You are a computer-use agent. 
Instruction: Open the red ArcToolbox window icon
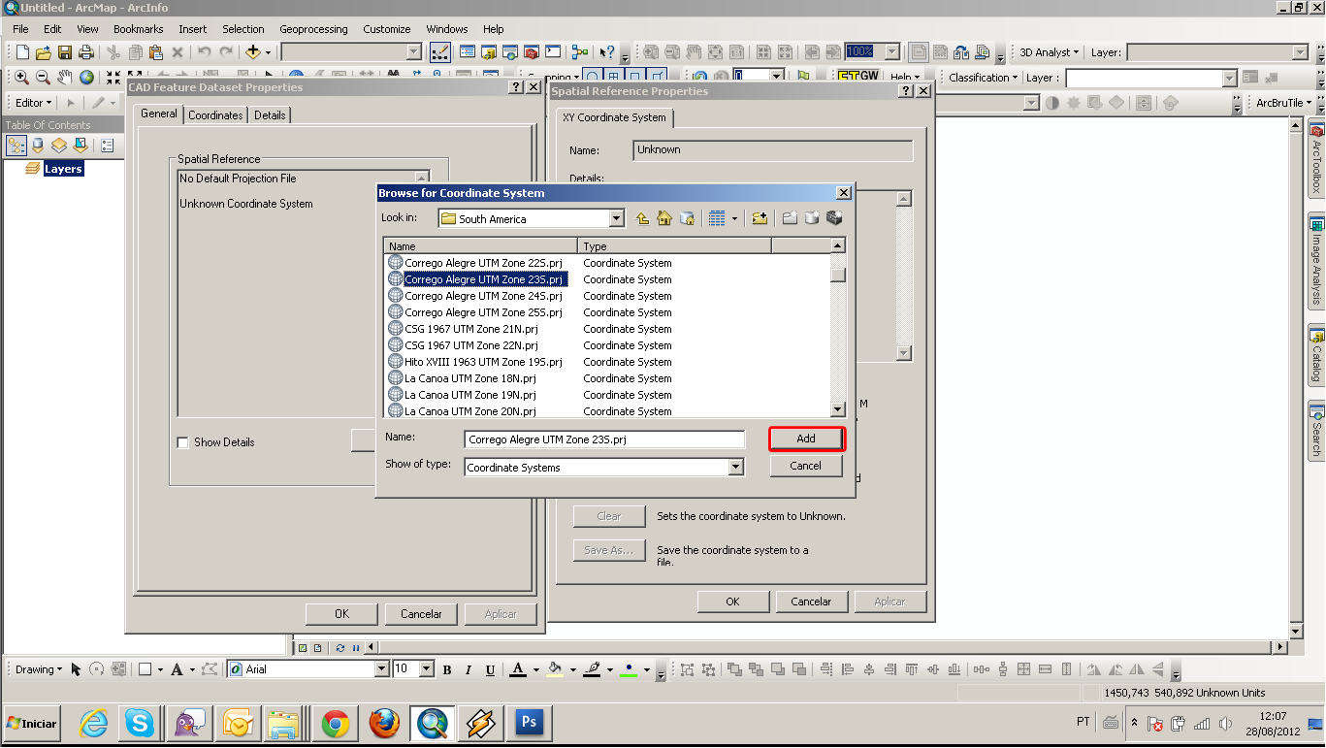pos(532,52)
